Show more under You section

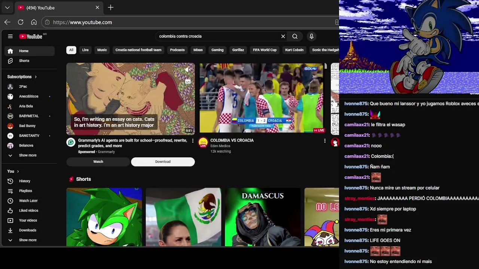(29, 240)
